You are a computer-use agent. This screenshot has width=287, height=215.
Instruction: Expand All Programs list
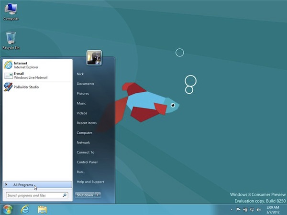pos(23,184)
